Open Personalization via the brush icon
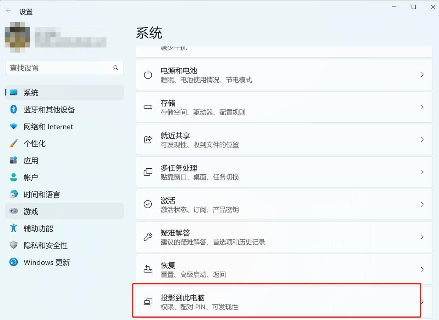The width and height of the screenshot is (439, 320). point(13,144)
